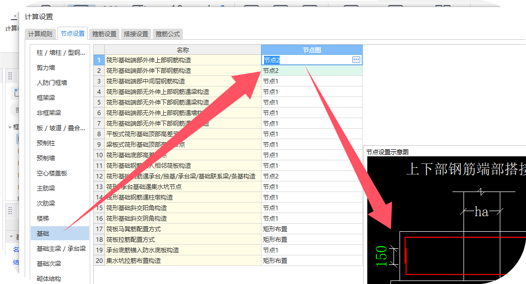Click 节点1 value in row 10

coord(312,155)
